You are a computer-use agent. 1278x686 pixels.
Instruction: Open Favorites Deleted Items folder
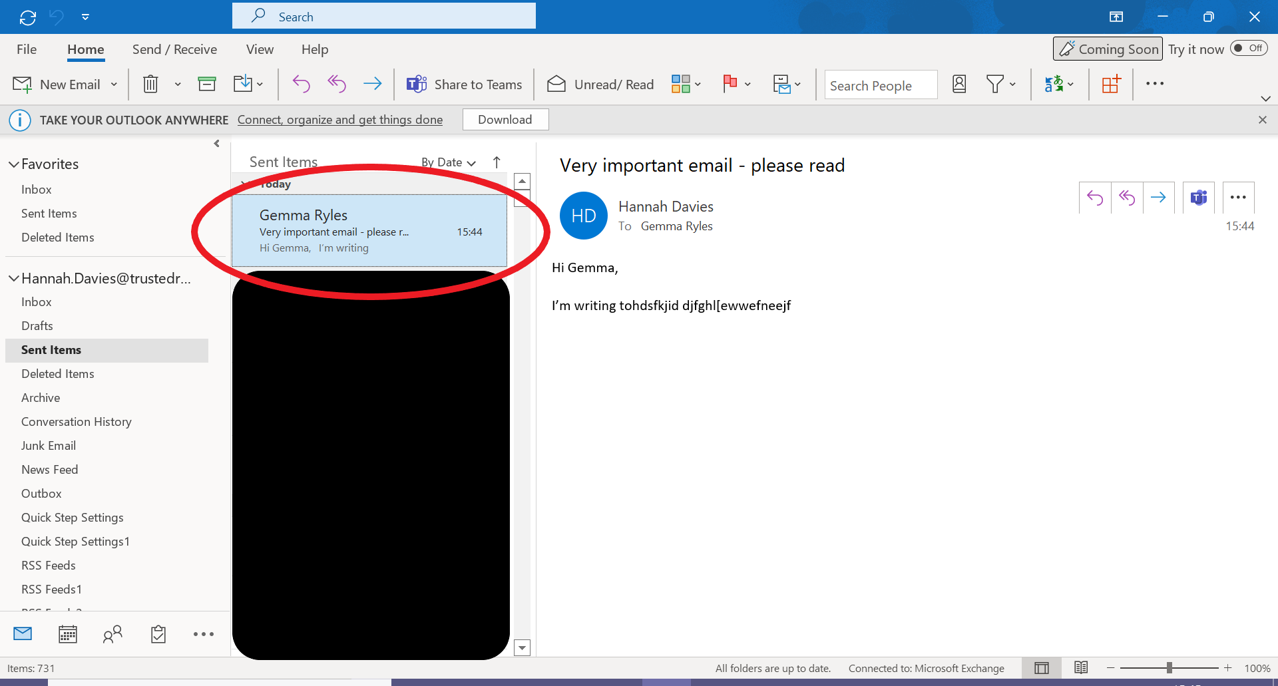click(x=58, y=238)
